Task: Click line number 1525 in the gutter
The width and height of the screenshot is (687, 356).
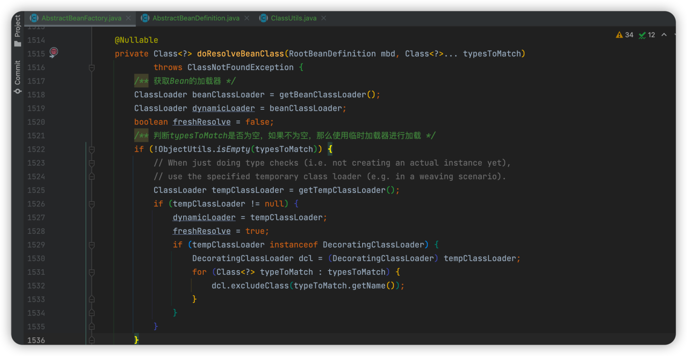Action: [x=36, y=190]
